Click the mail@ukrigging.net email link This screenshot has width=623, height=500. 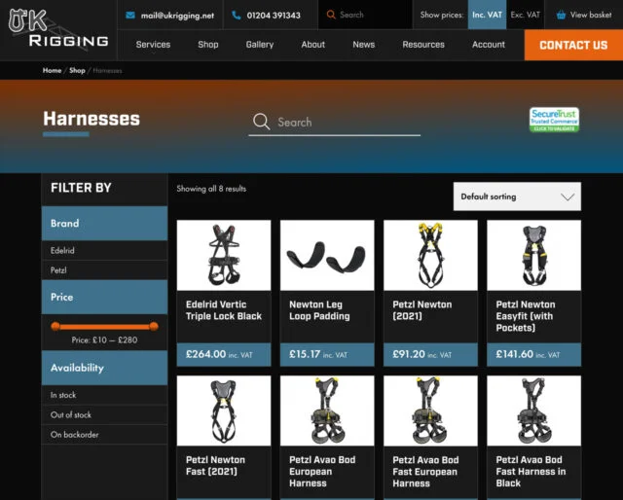tap(177, 16)
